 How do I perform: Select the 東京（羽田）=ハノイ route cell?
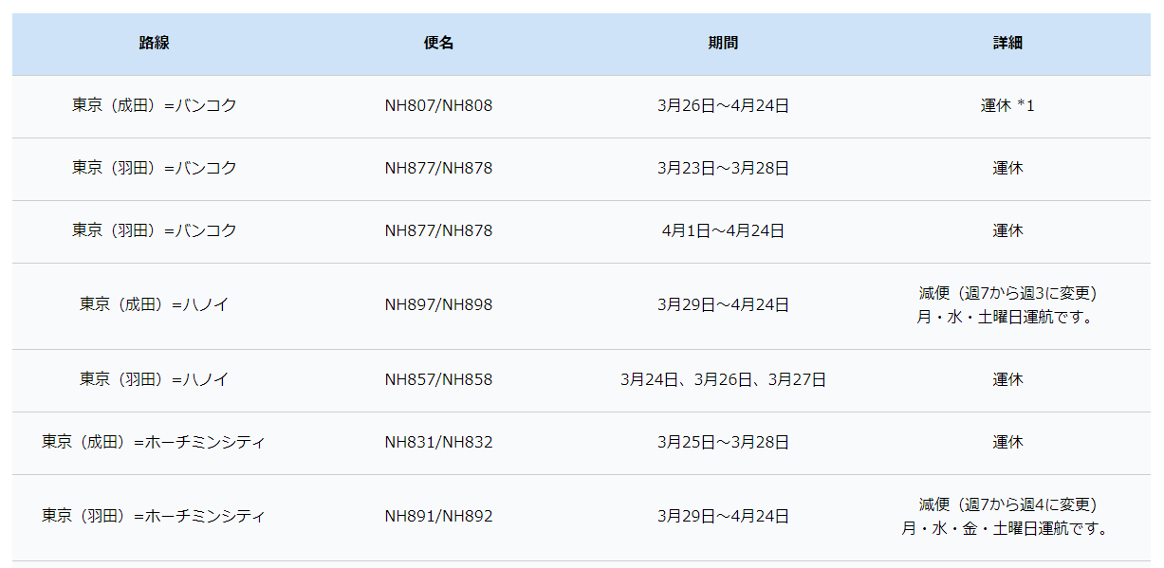click(154, 379)
